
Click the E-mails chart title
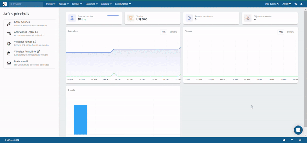[71, 90]
